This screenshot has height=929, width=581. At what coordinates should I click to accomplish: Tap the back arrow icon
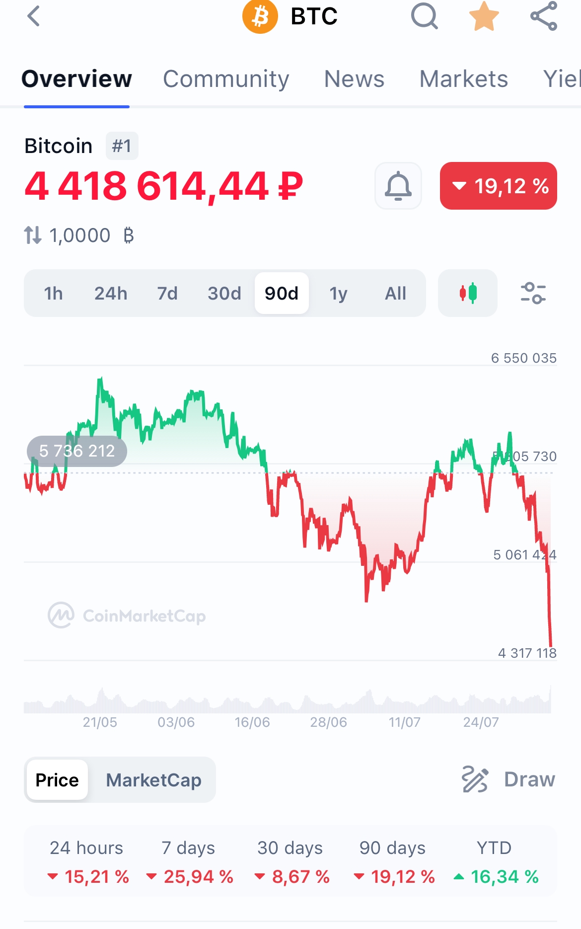pyautogui.click(x=33, y=16)
